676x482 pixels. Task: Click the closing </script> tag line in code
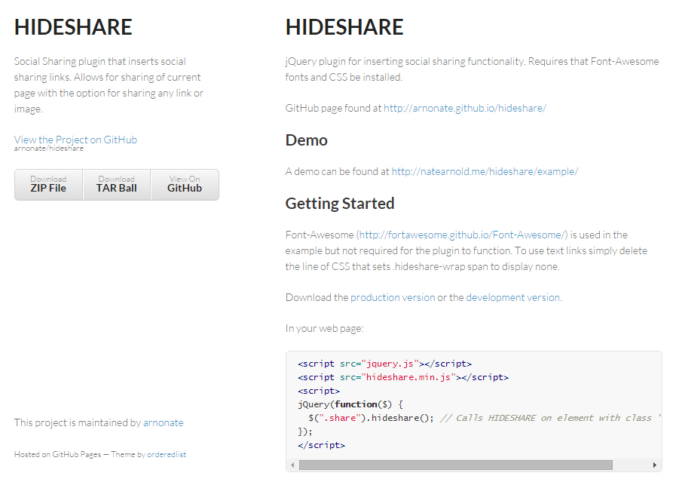(x=321, y=445)
